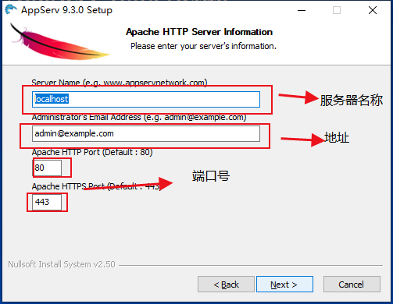Click the Nullsoft Install System text
393x304 pixels.
[x=62, y=264]
